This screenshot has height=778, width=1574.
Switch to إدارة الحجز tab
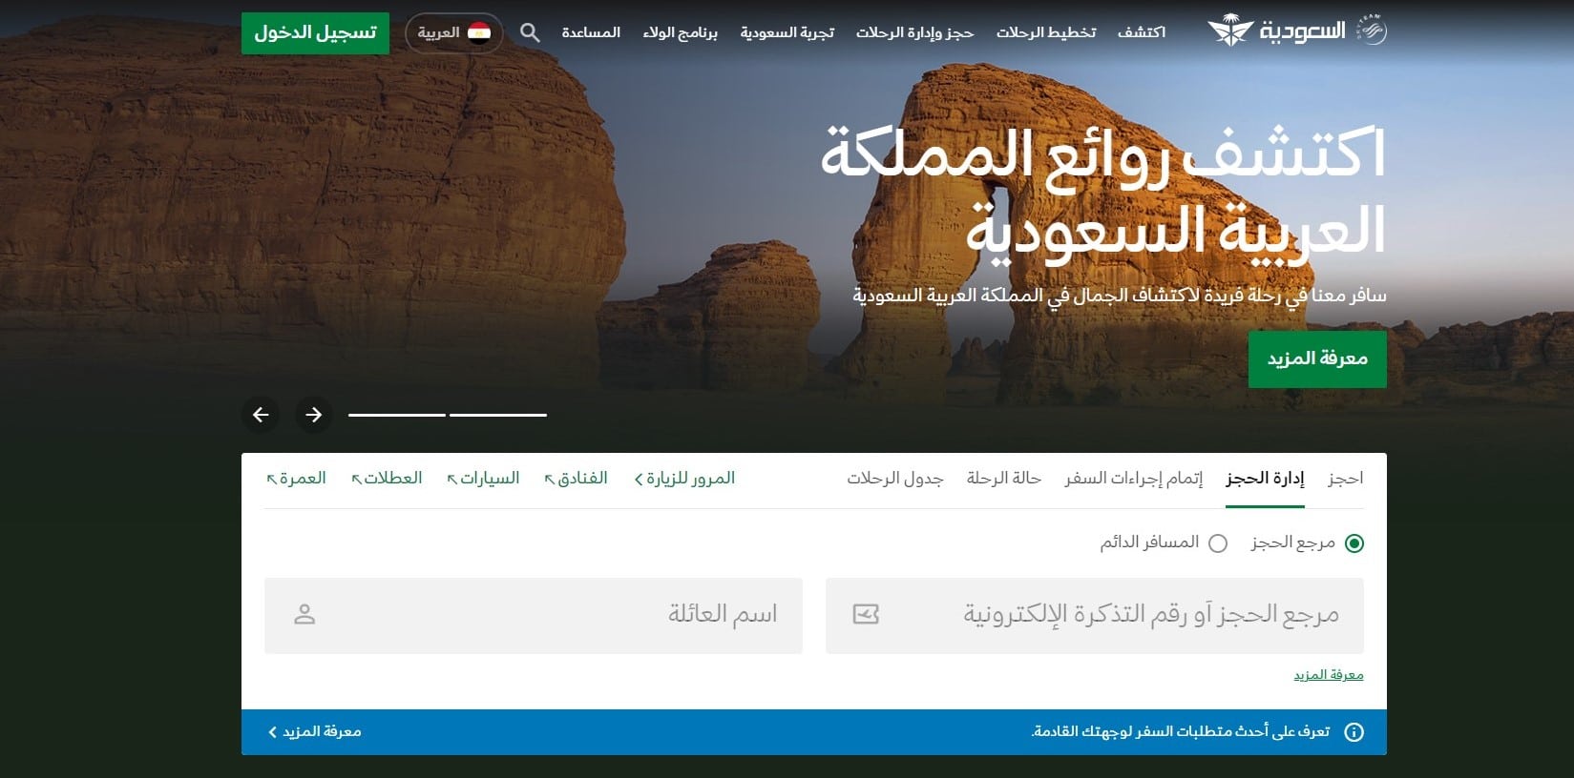coord(1265,478)
